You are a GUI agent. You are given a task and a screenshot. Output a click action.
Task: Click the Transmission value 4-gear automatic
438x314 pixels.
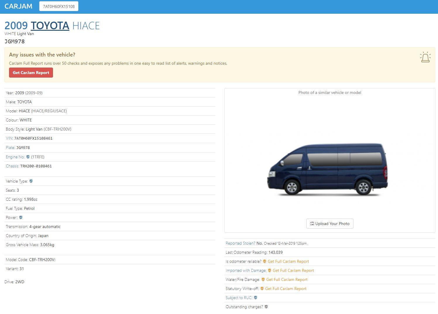(x=45, y=227)
